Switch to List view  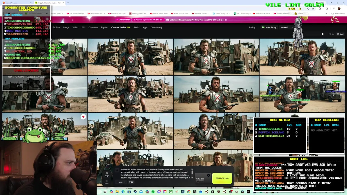(331, 34)
